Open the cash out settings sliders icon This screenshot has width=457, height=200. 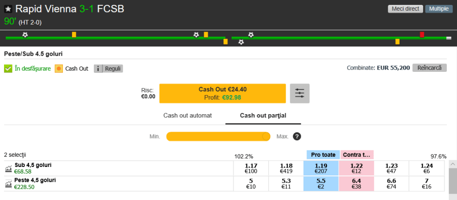[x=299, y=93]
